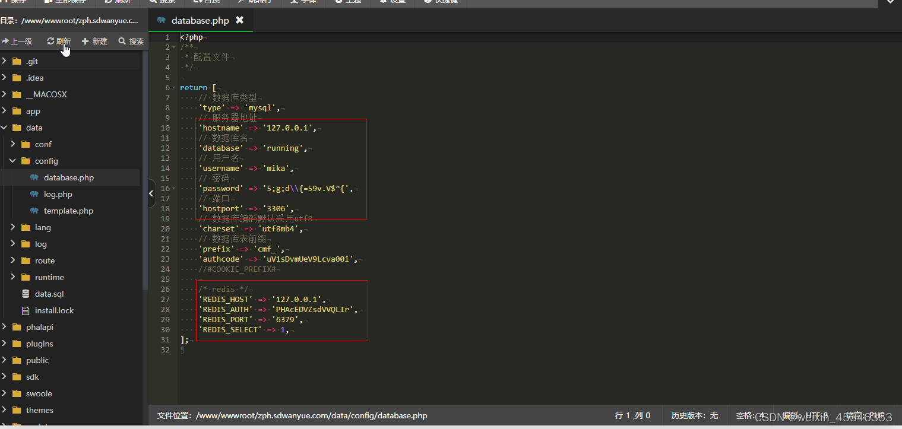Screen dimensions: 902x429
Task: Click the 文件位置 file path in the status bar
Action: click(292, 415)
